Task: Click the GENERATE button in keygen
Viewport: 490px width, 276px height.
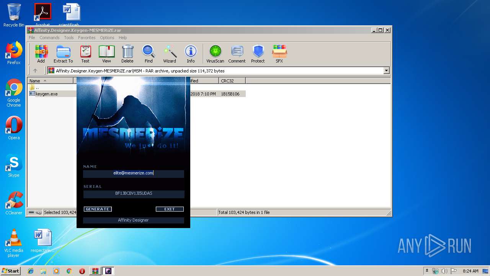Action: [x=98, y=209]
